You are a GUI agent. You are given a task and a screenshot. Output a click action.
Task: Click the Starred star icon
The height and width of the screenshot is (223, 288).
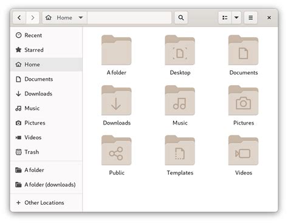click(18, 50)
